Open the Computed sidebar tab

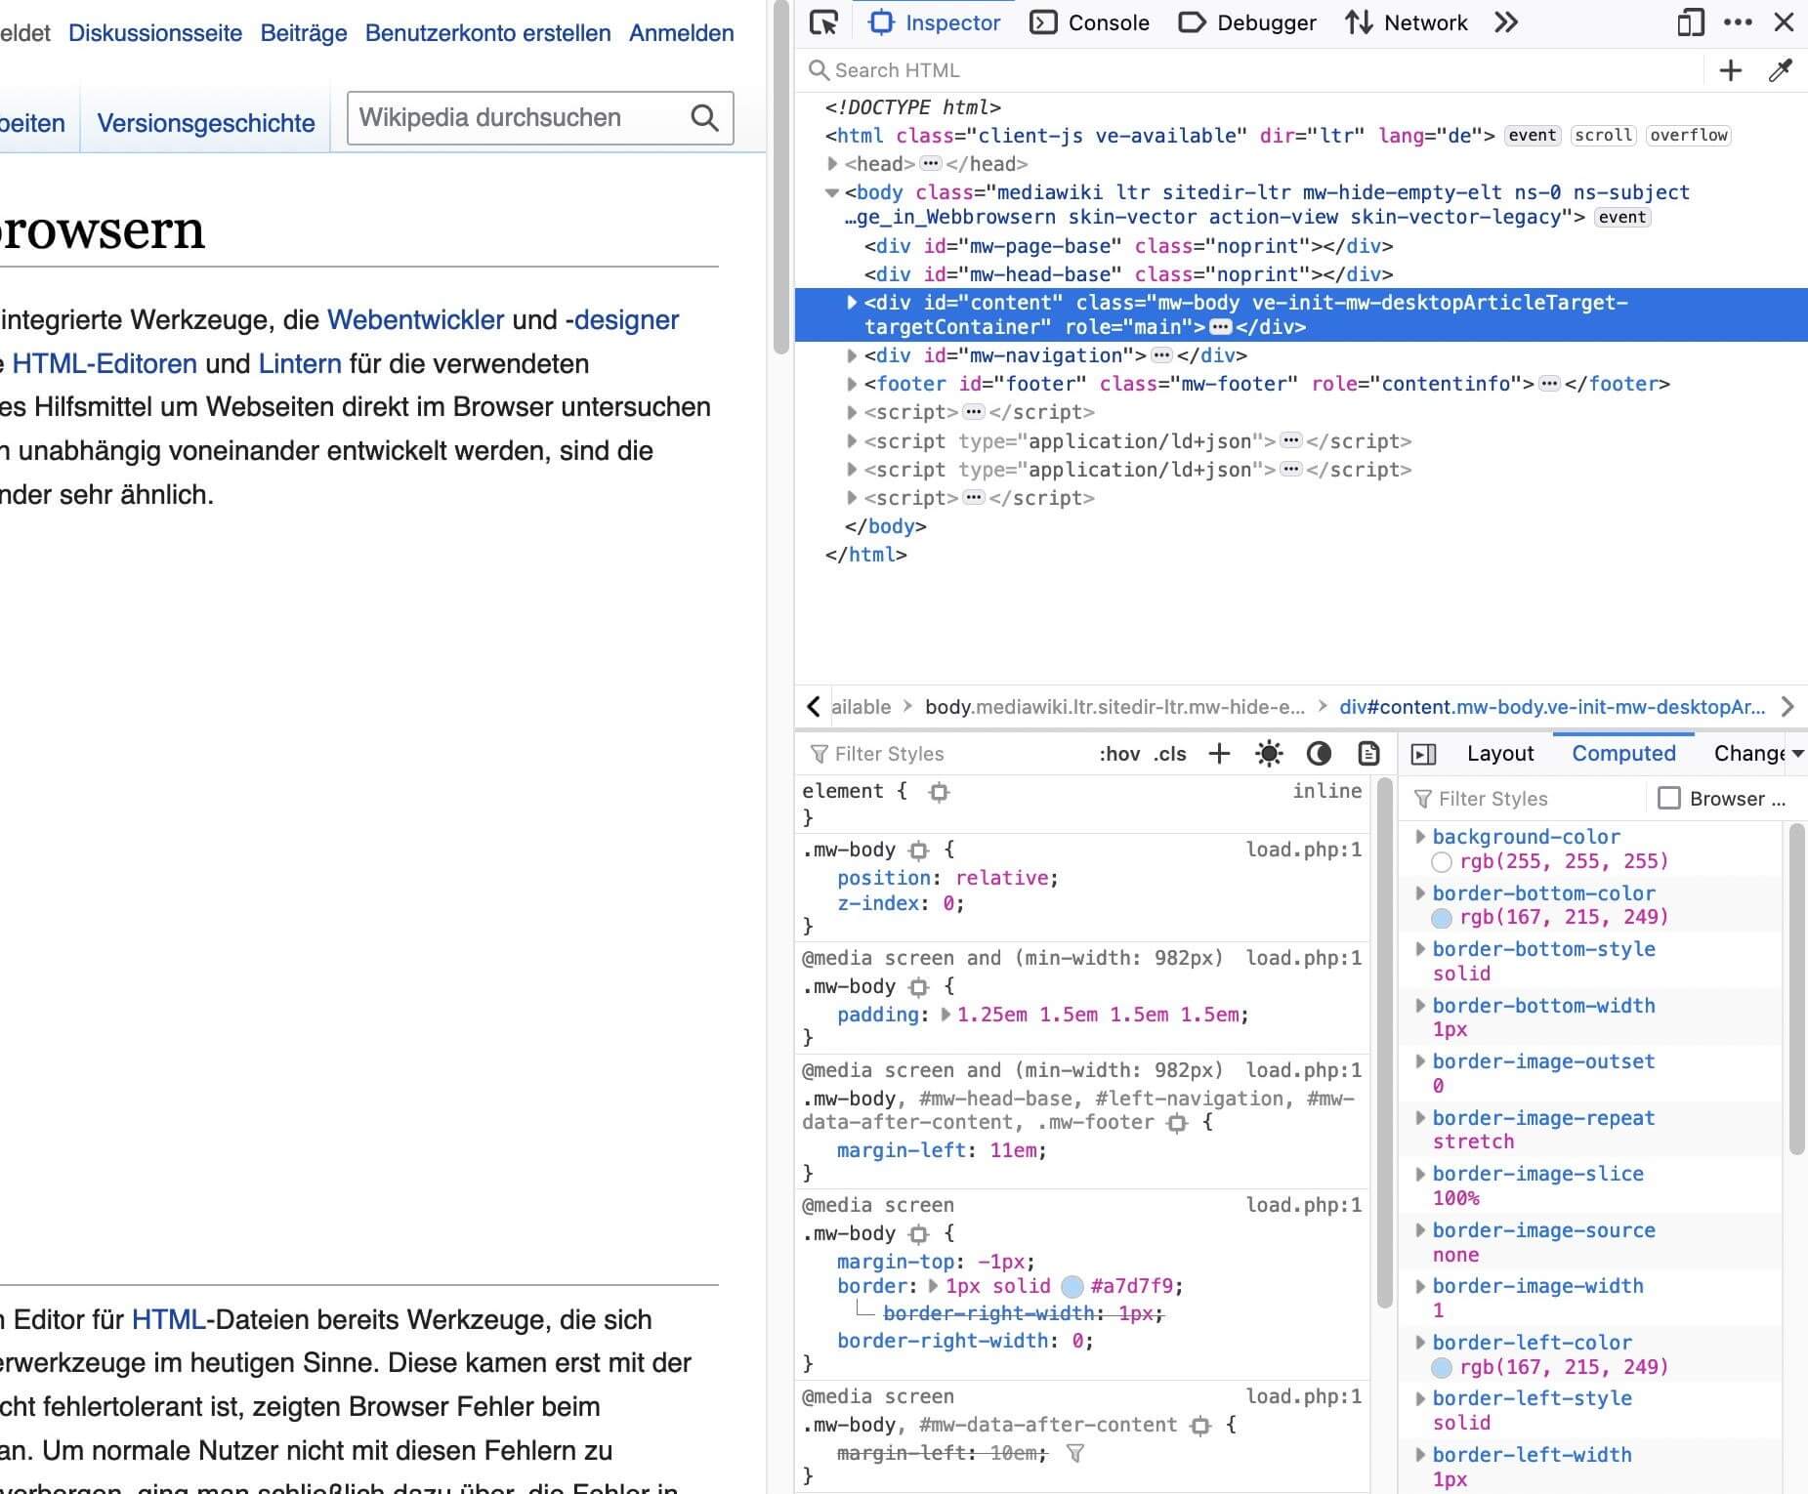coord(1623,754)
